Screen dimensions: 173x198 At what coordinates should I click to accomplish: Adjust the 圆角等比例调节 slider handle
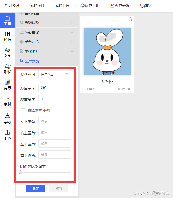click(20, 172)
